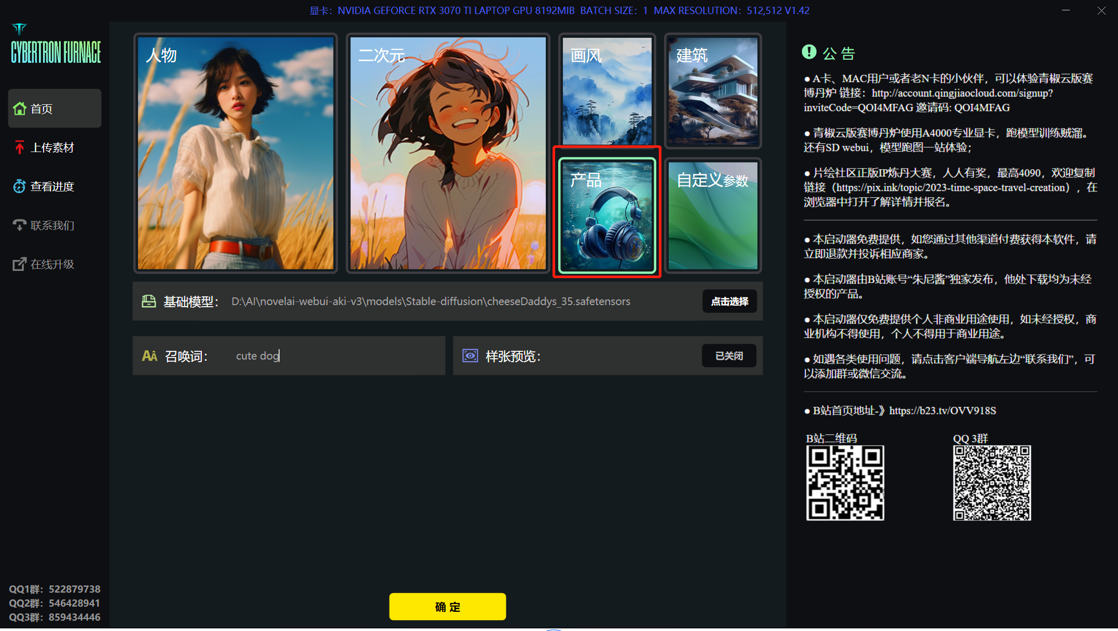Toggle the 样张预览 已关闭 switch
Viewport: 1118px width, 631px height.
tap(729, 356)
